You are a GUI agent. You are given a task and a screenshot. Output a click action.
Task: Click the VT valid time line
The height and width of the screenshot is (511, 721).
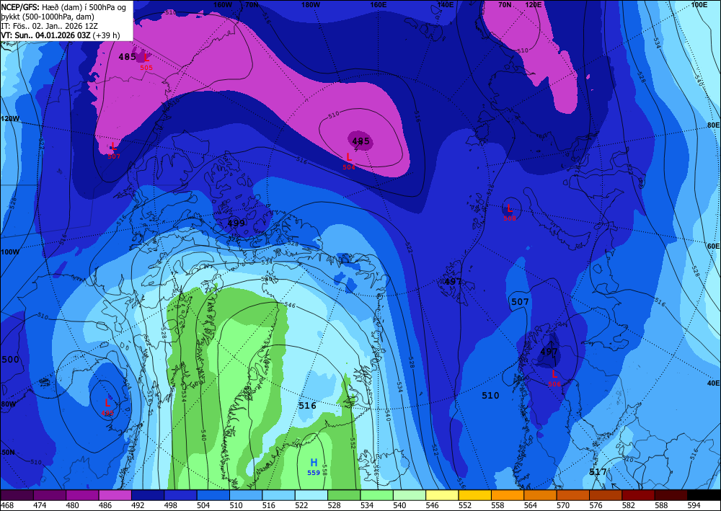coord(61,35)
